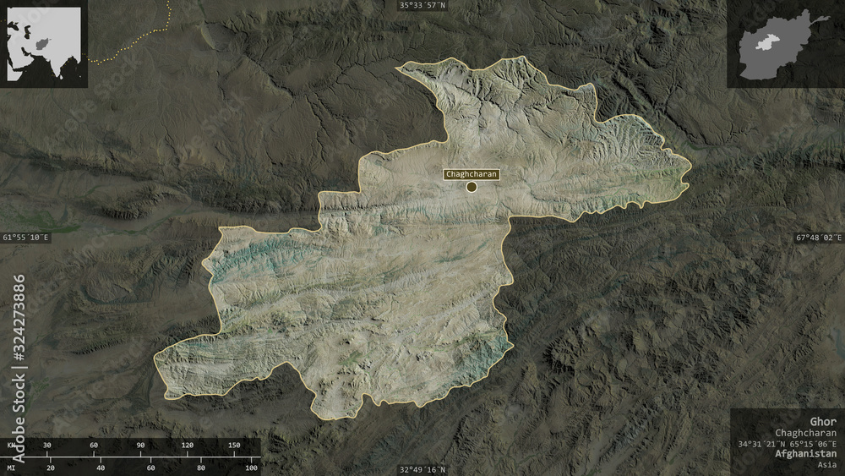Click the 67°48'02"E longitude label
The height and width of the screenshot is (476, 845).
pos(819,238)
